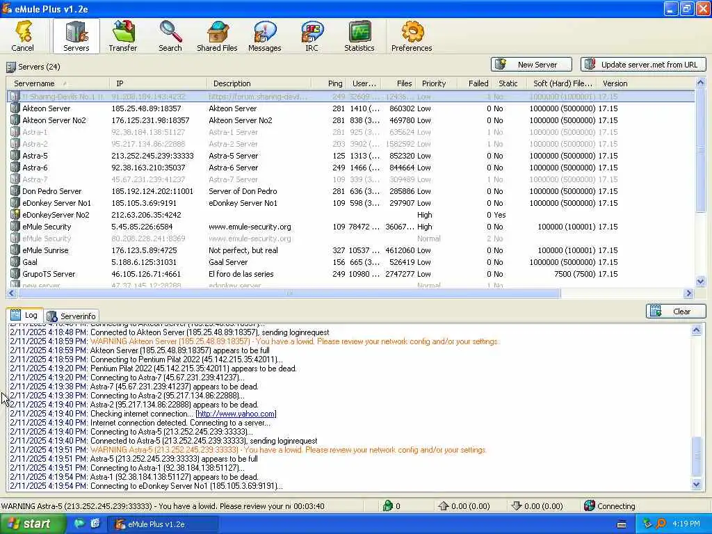Click the horizontal scrollbar right arrow

[x=689, y=293]
